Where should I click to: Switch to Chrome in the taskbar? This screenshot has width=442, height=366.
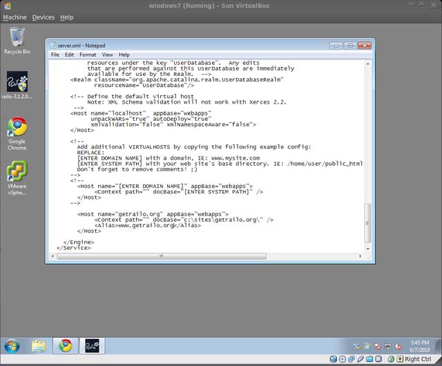click(x=66, y=345)
